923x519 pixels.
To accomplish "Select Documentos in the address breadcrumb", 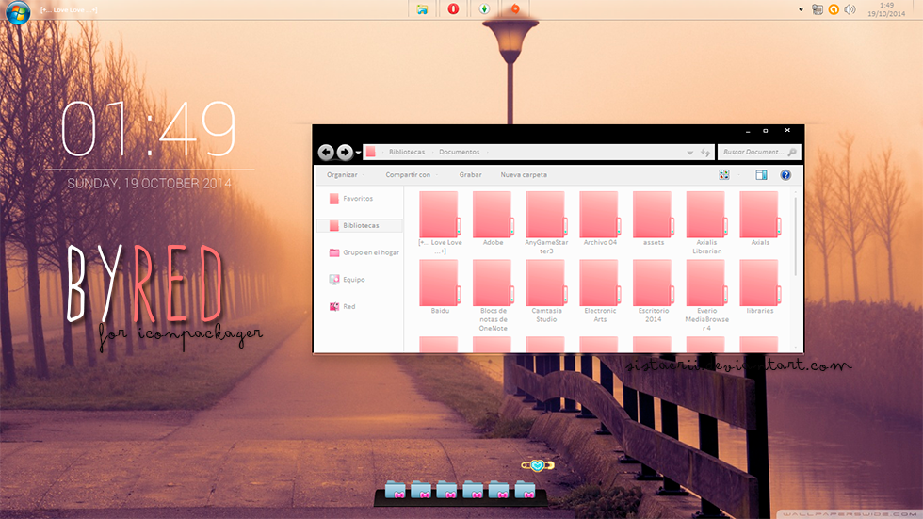I will [460, 152].
